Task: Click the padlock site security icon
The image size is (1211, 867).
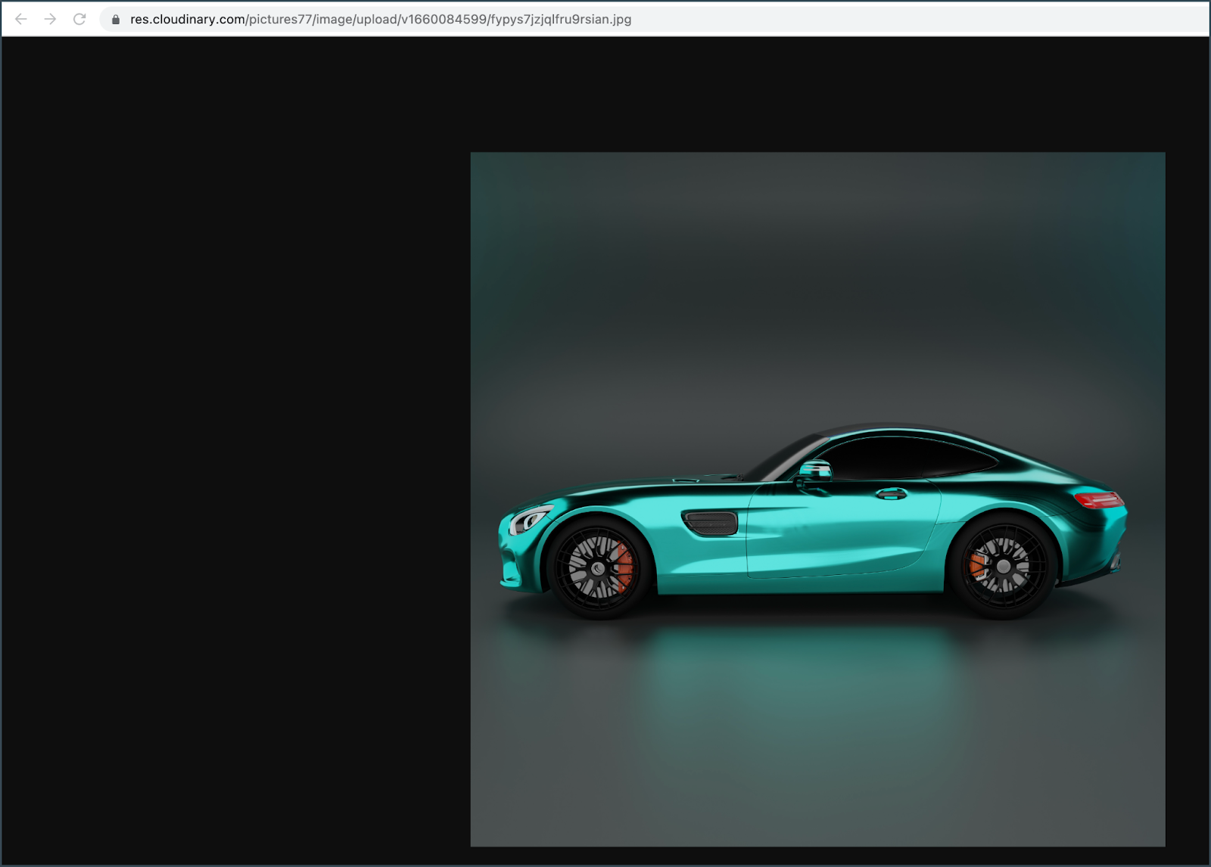Action: (116, 20)
